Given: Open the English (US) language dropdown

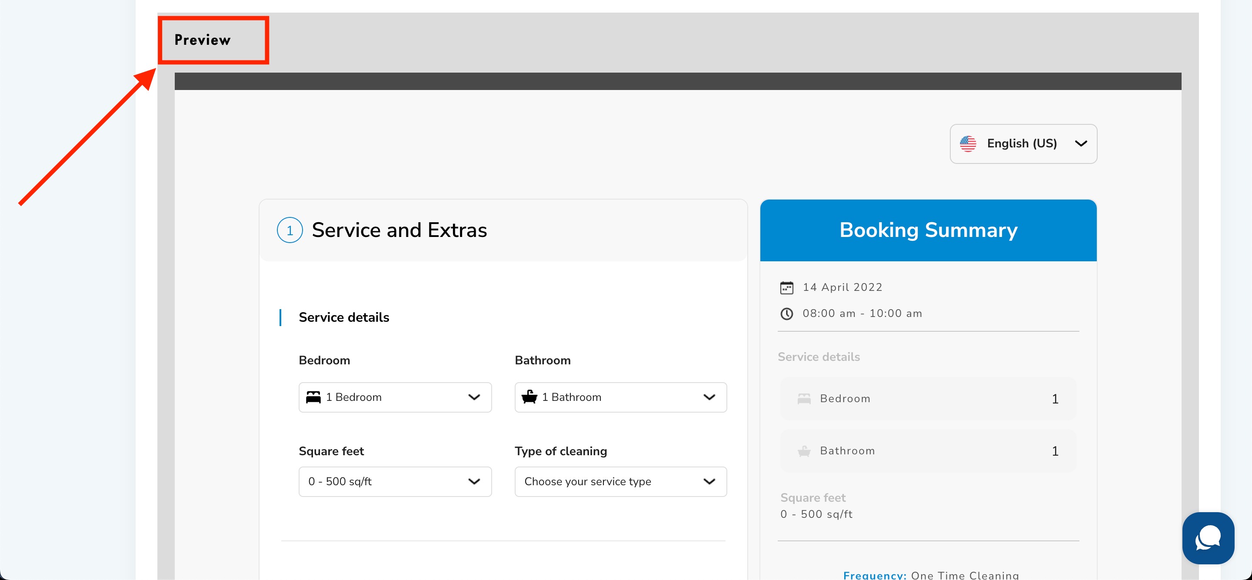Looking at the screenshot, I should click(1023, 144).
